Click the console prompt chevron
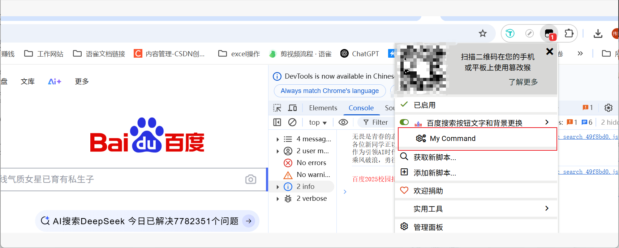This screenshot has height=248, width=619. (345, 192)
